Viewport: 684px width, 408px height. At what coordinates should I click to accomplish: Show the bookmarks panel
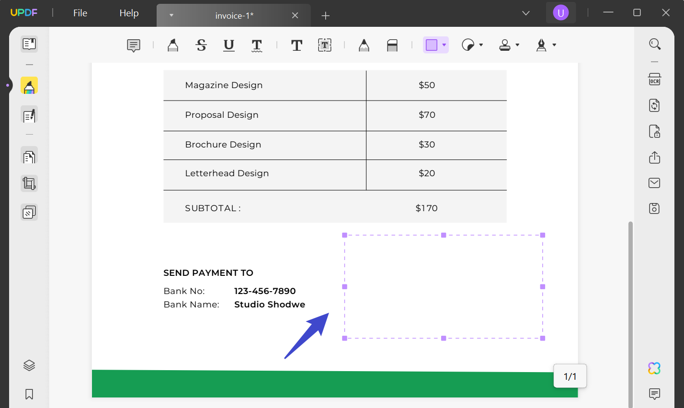point(29,394)
